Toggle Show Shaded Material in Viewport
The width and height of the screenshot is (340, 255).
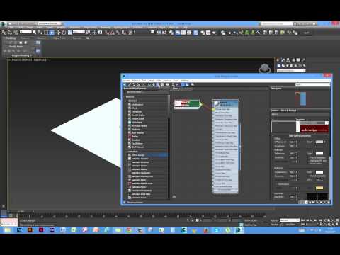157,84
